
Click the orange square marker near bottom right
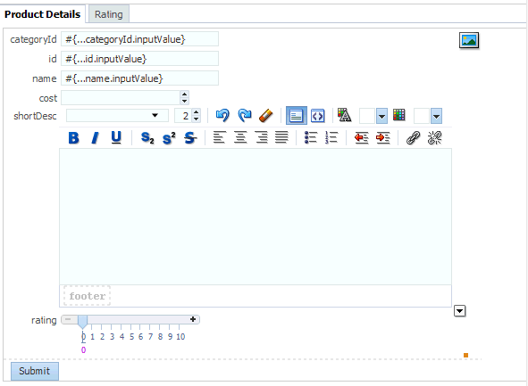[466, 355]
